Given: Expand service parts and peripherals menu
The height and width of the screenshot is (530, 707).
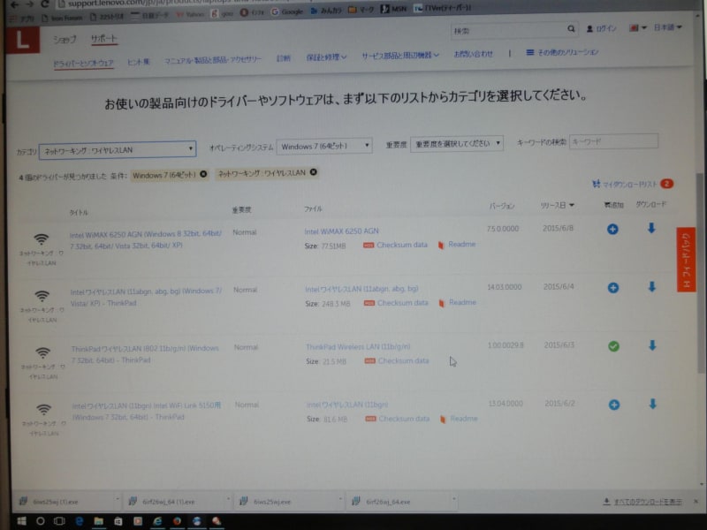Looking at the screenshot, I should click(x=400, y=56).
